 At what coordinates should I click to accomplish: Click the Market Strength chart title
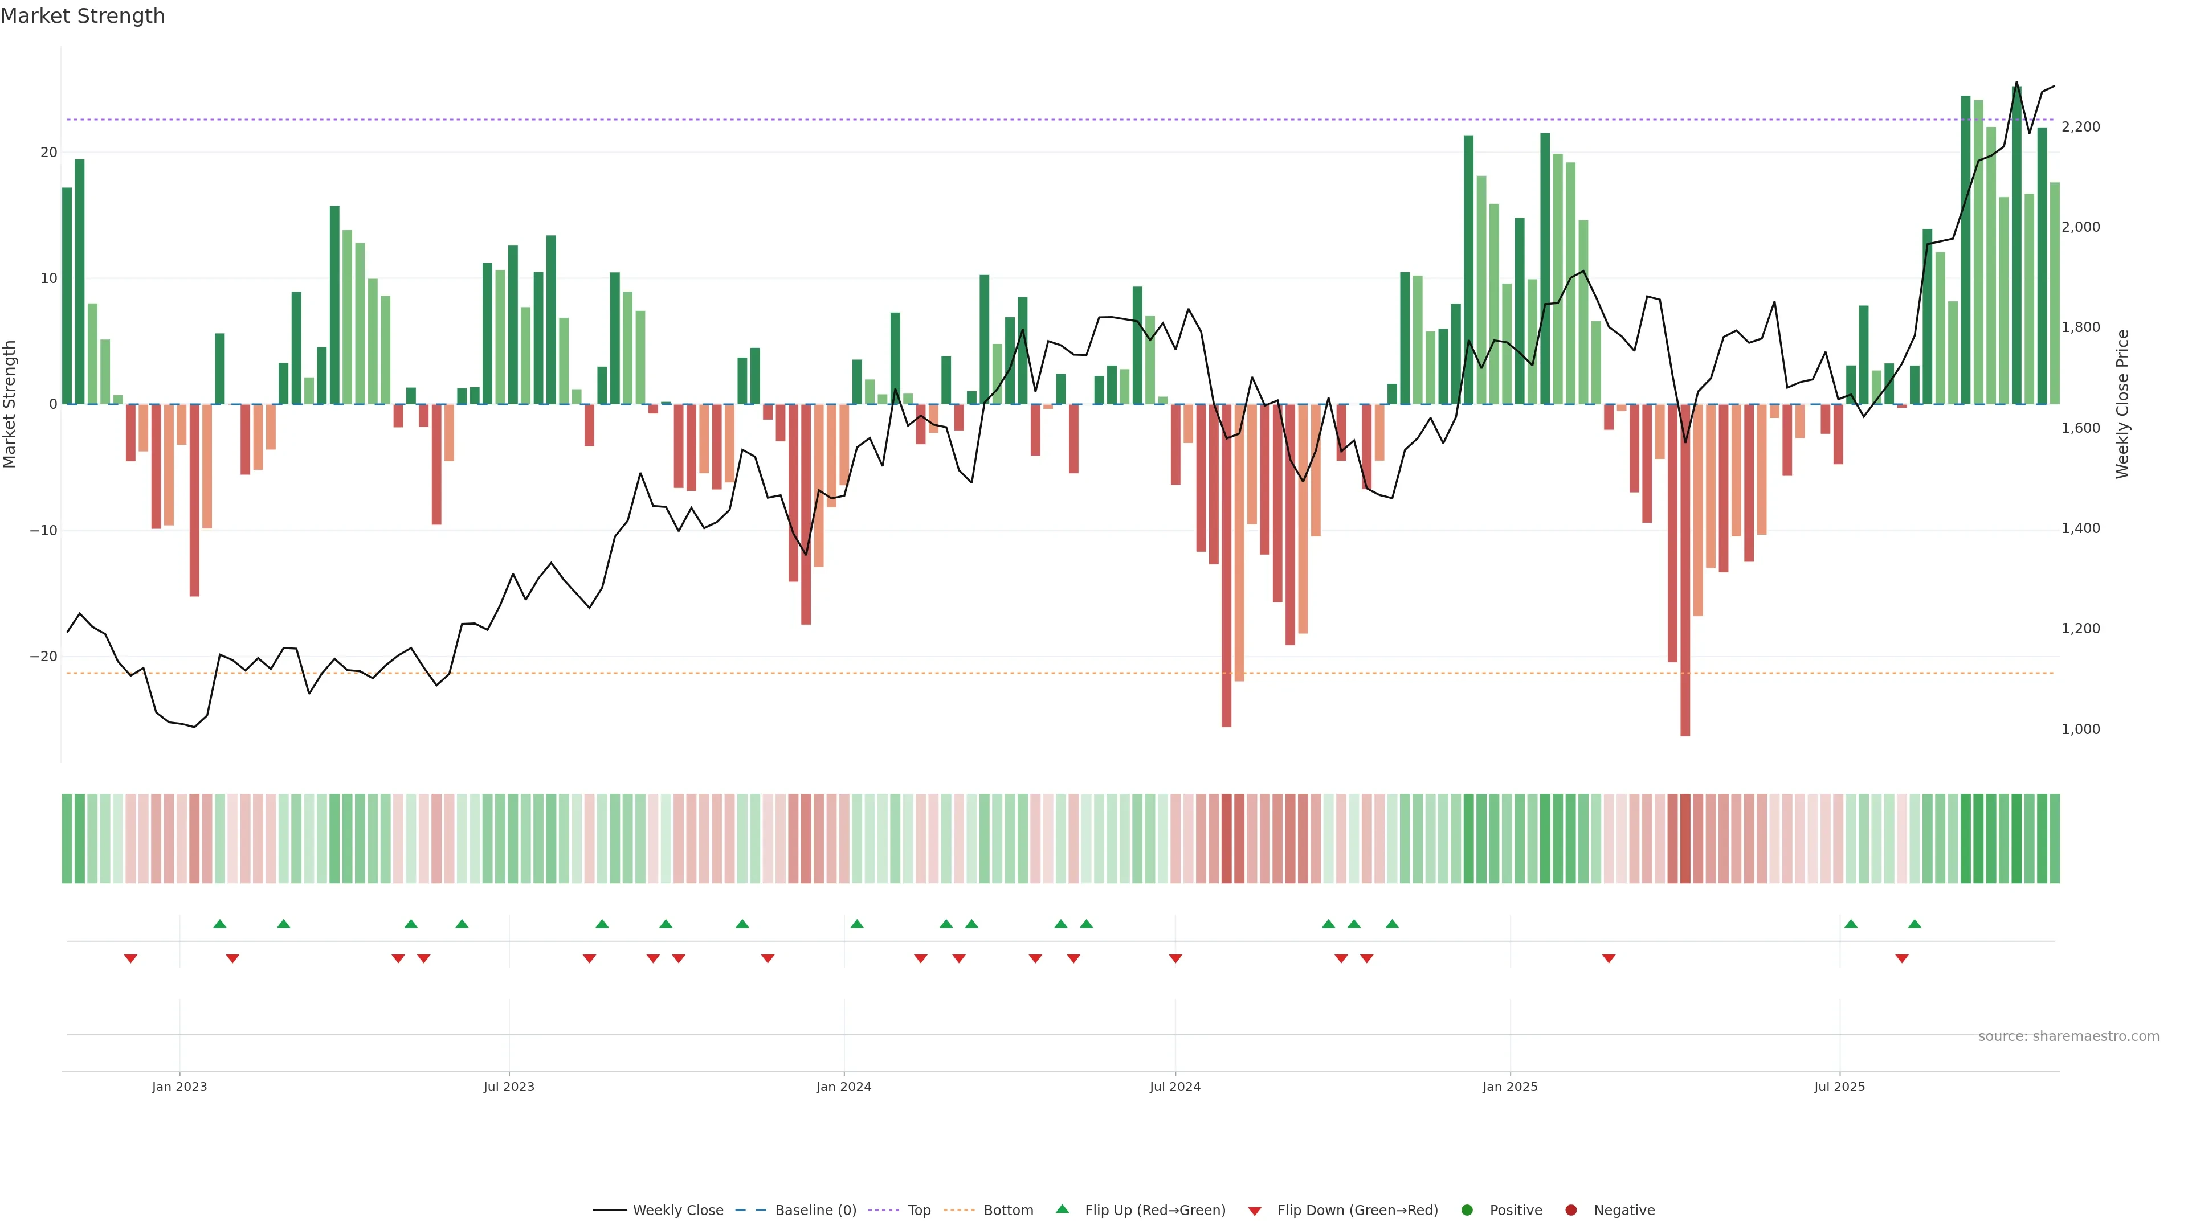coord(83,16)
